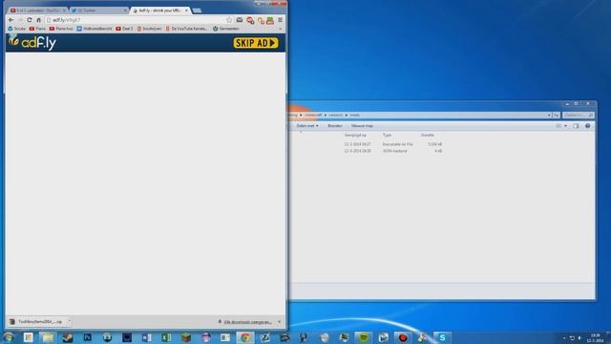Screen dimensions: 611x344
Task: Open the folder icon in taskbar
Action: (x=48, y=337)
